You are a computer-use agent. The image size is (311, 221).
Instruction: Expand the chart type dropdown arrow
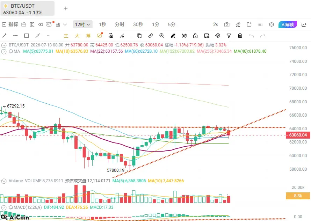65,24
